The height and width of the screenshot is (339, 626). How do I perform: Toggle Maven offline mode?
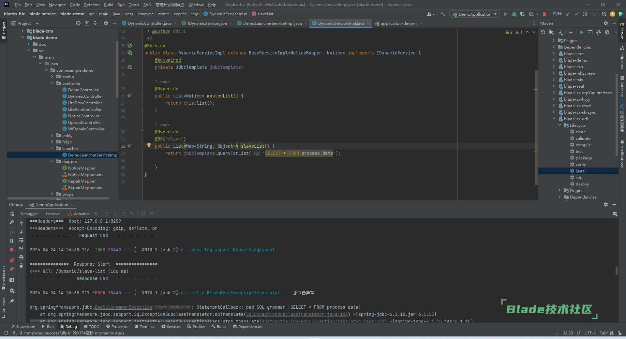click(x=599, y=32)
